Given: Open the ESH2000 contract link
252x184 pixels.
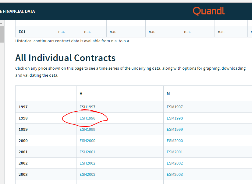Looking at the screenshot, I should 87,141.
